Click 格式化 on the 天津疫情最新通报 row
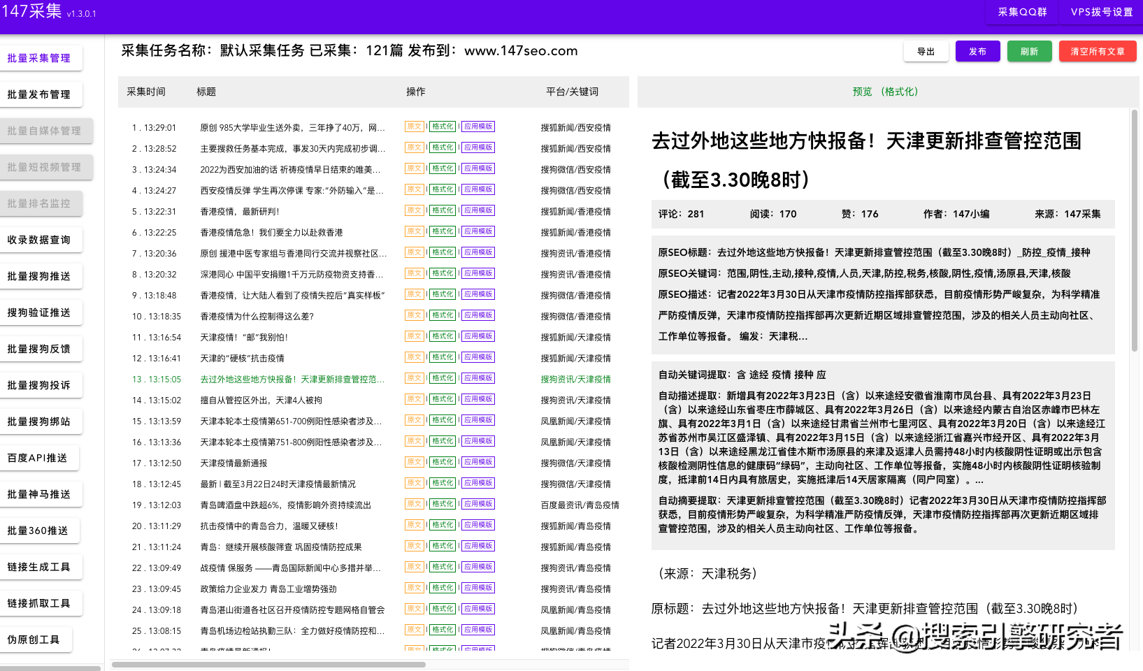This screenshot has width=1143, height=671. pos(443,462)
